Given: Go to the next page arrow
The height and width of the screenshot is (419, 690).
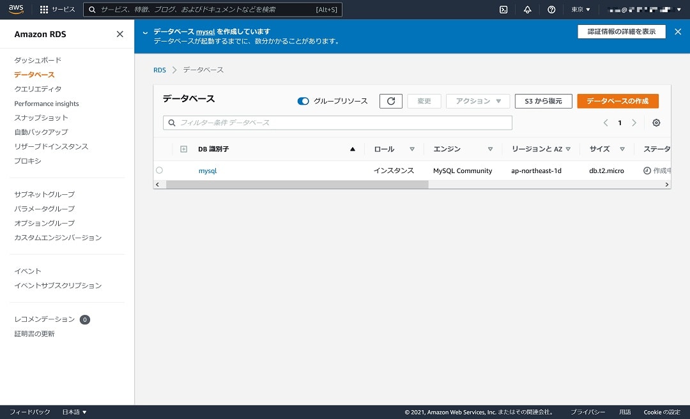Looking at the screenshot, I should click(x=634, y=123).
